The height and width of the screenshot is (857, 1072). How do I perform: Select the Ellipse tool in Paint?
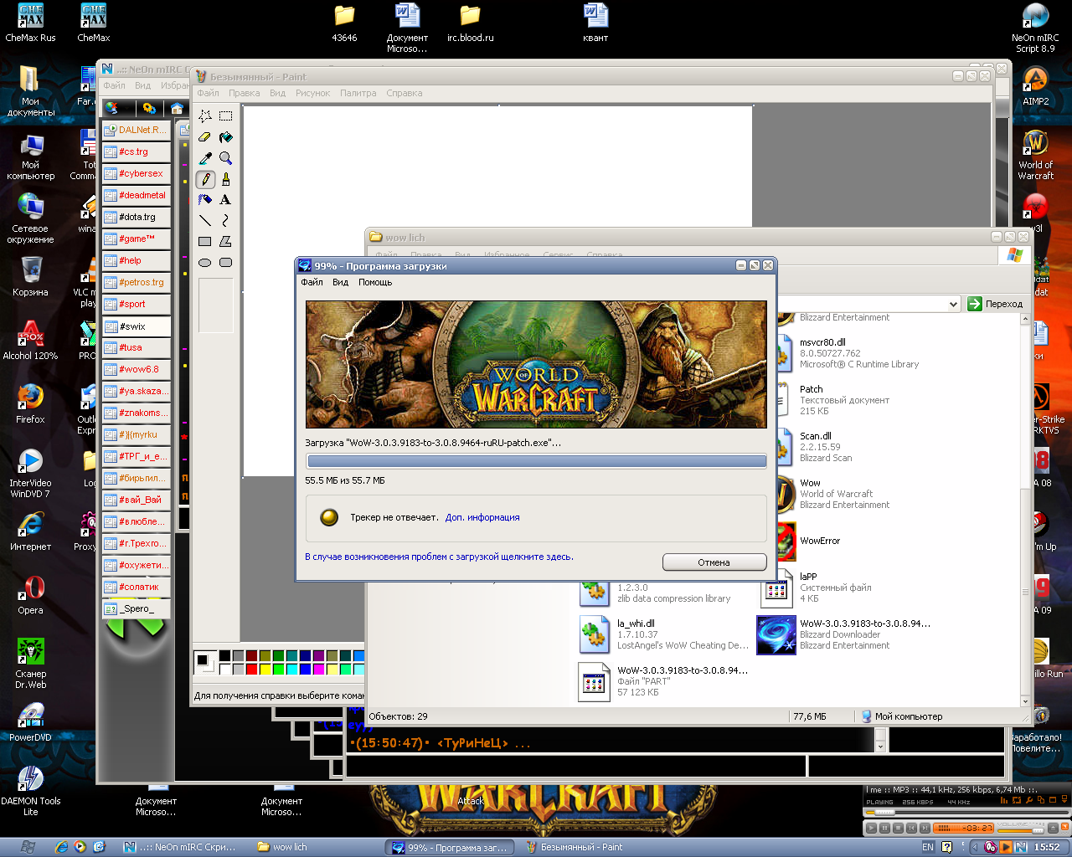[205, 263]
